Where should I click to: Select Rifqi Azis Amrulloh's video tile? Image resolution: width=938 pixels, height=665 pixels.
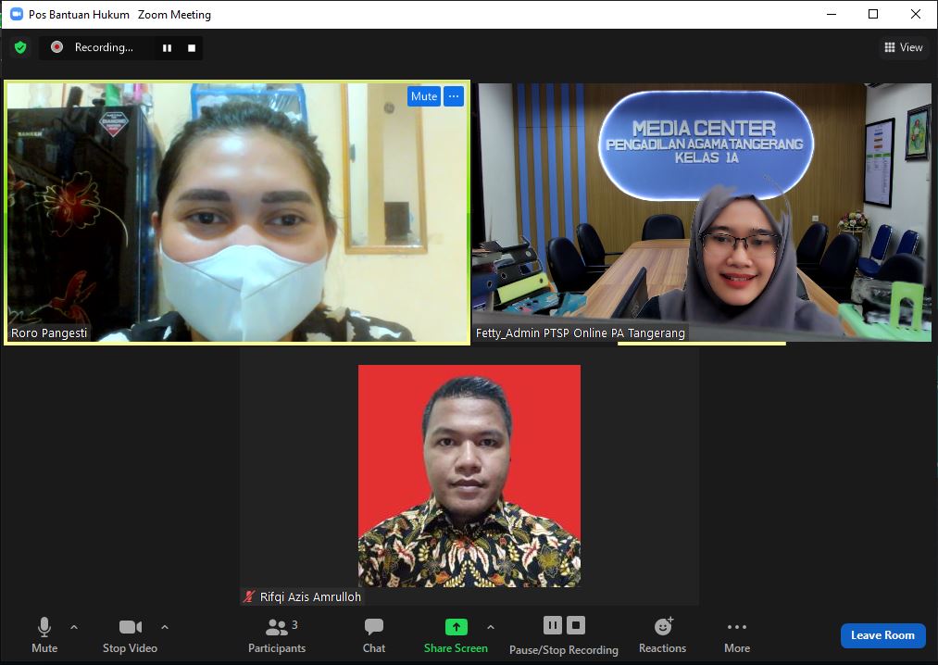(469, 475)
